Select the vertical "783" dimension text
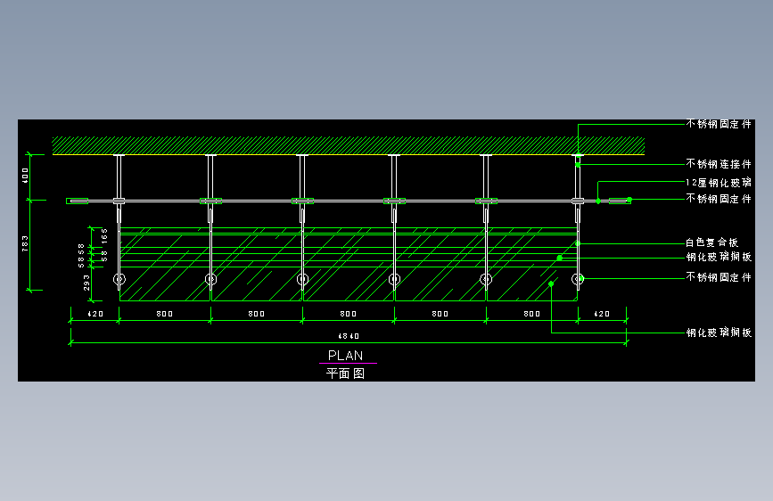Viewport: 773px width, 501px height. [x=25, y=243]
